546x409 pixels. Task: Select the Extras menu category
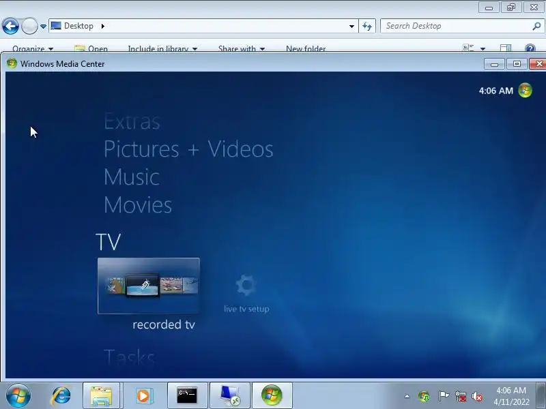pyautogui.click(x=132, y=122)
